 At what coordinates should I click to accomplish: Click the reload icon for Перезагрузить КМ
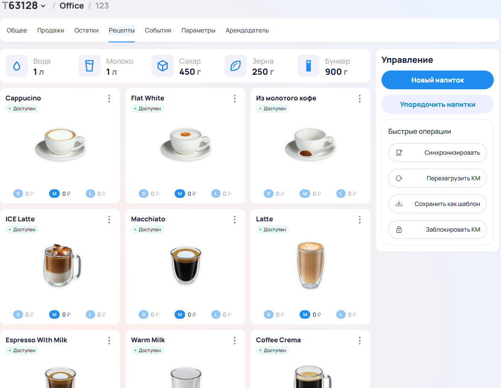(399, 178)
